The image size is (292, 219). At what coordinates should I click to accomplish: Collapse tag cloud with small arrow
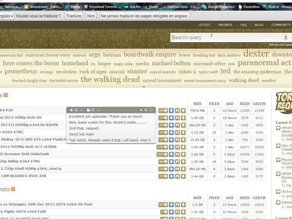(x=144, y=87)
